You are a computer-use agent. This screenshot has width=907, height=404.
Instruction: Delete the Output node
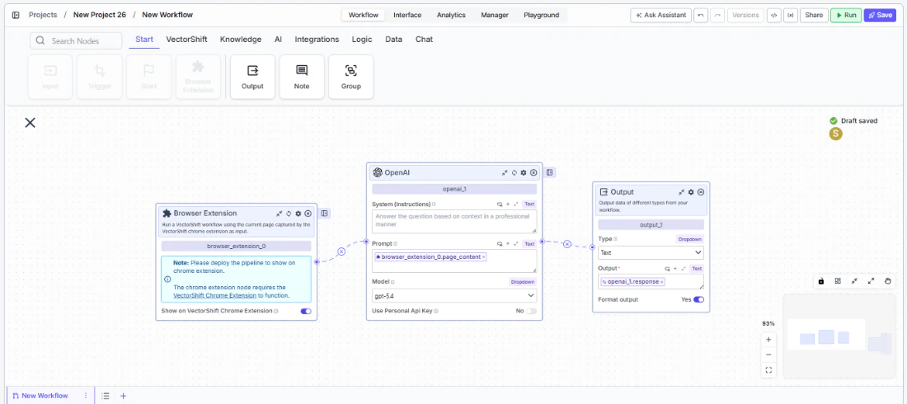pos(701,192)
